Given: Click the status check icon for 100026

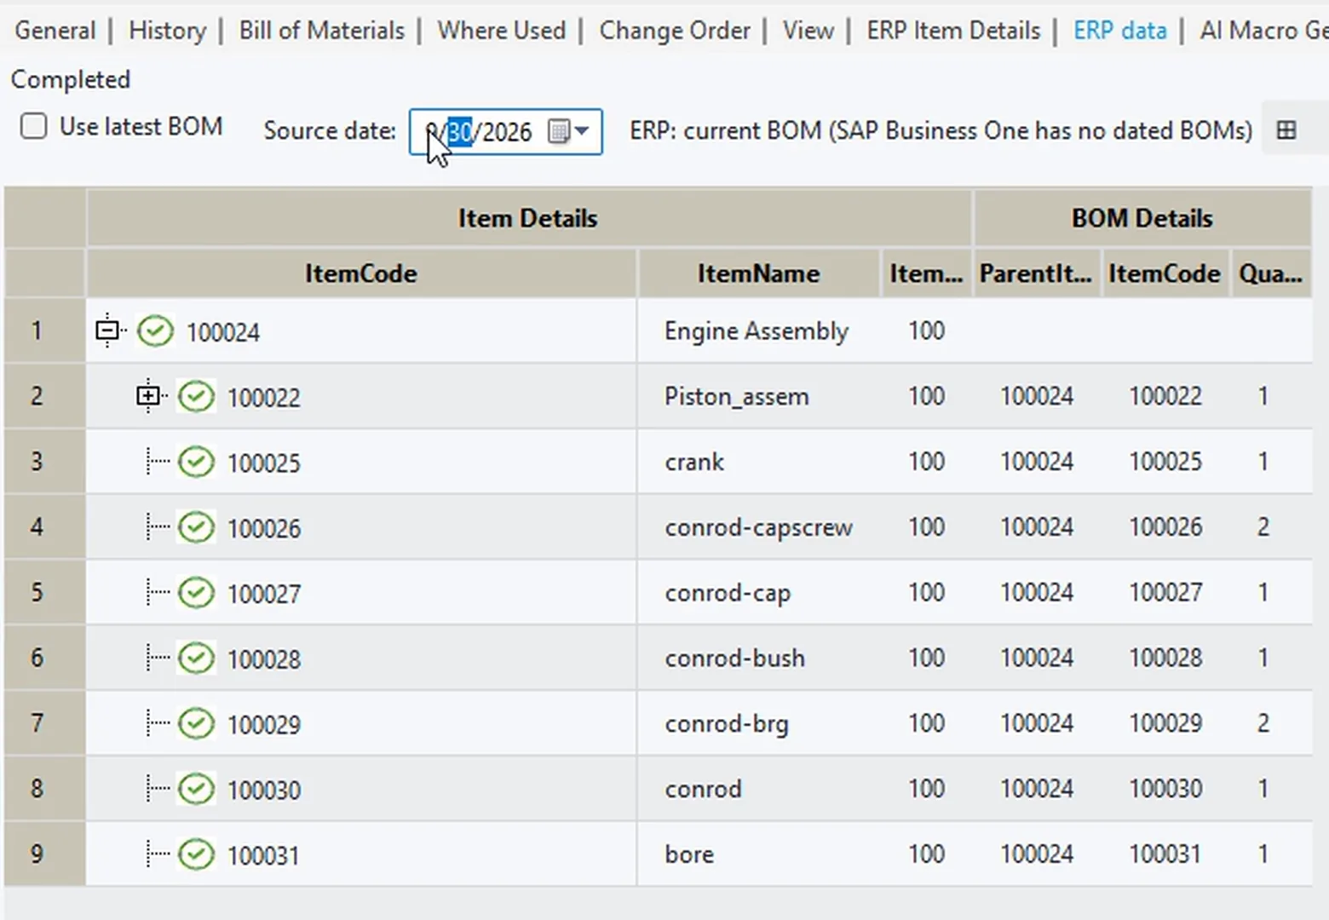Looking at the screenshot, I should pyautogui.click(x=196, y=527).
